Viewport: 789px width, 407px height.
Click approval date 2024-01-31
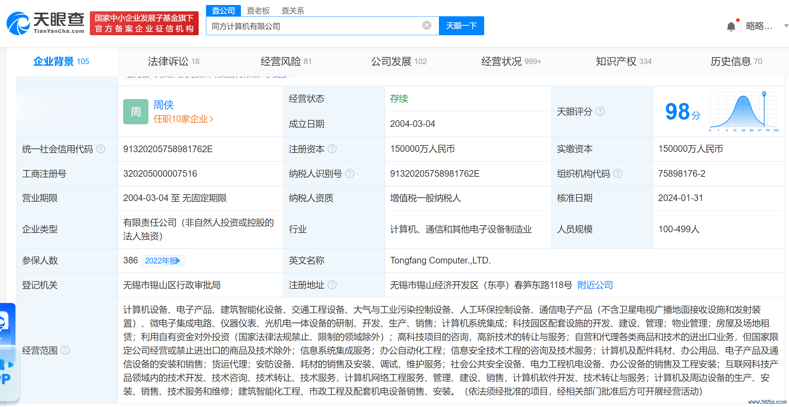click(681, 198)
